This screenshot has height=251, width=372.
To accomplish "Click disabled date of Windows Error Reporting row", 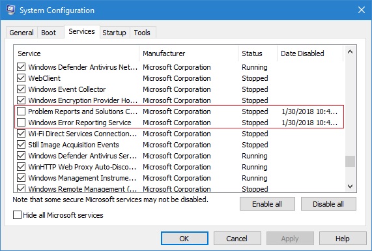I will [309, 123].
